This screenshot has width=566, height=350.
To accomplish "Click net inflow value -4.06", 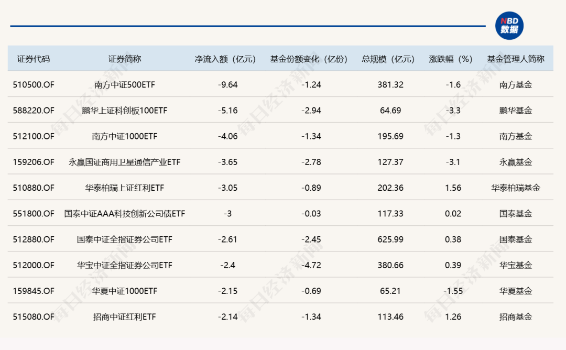I will 228,136.
